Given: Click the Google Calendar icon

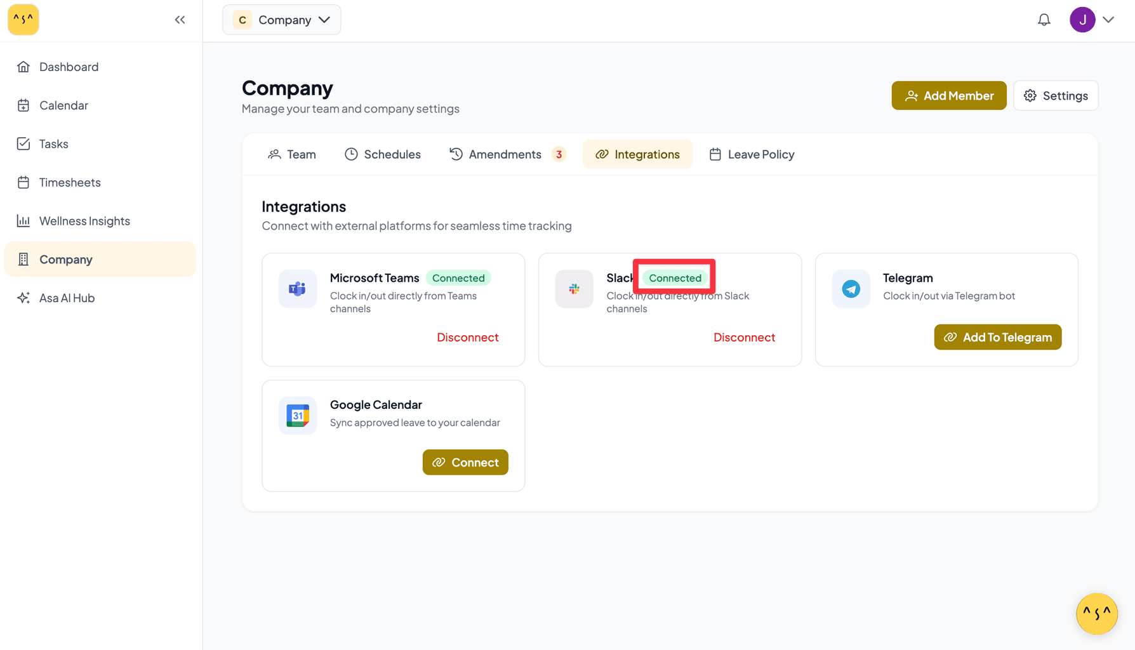Looking at the screenshot, I should [x=298, y=416].
